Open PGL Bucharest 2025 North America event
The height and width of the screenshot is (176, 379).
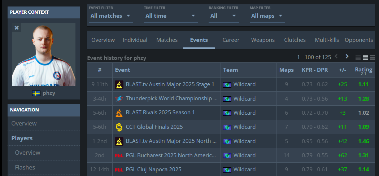click(171, 155)
